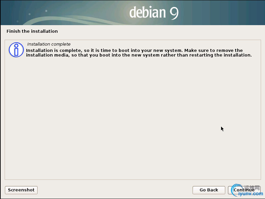Take a Screenshot using the Screenshot button

21,190
